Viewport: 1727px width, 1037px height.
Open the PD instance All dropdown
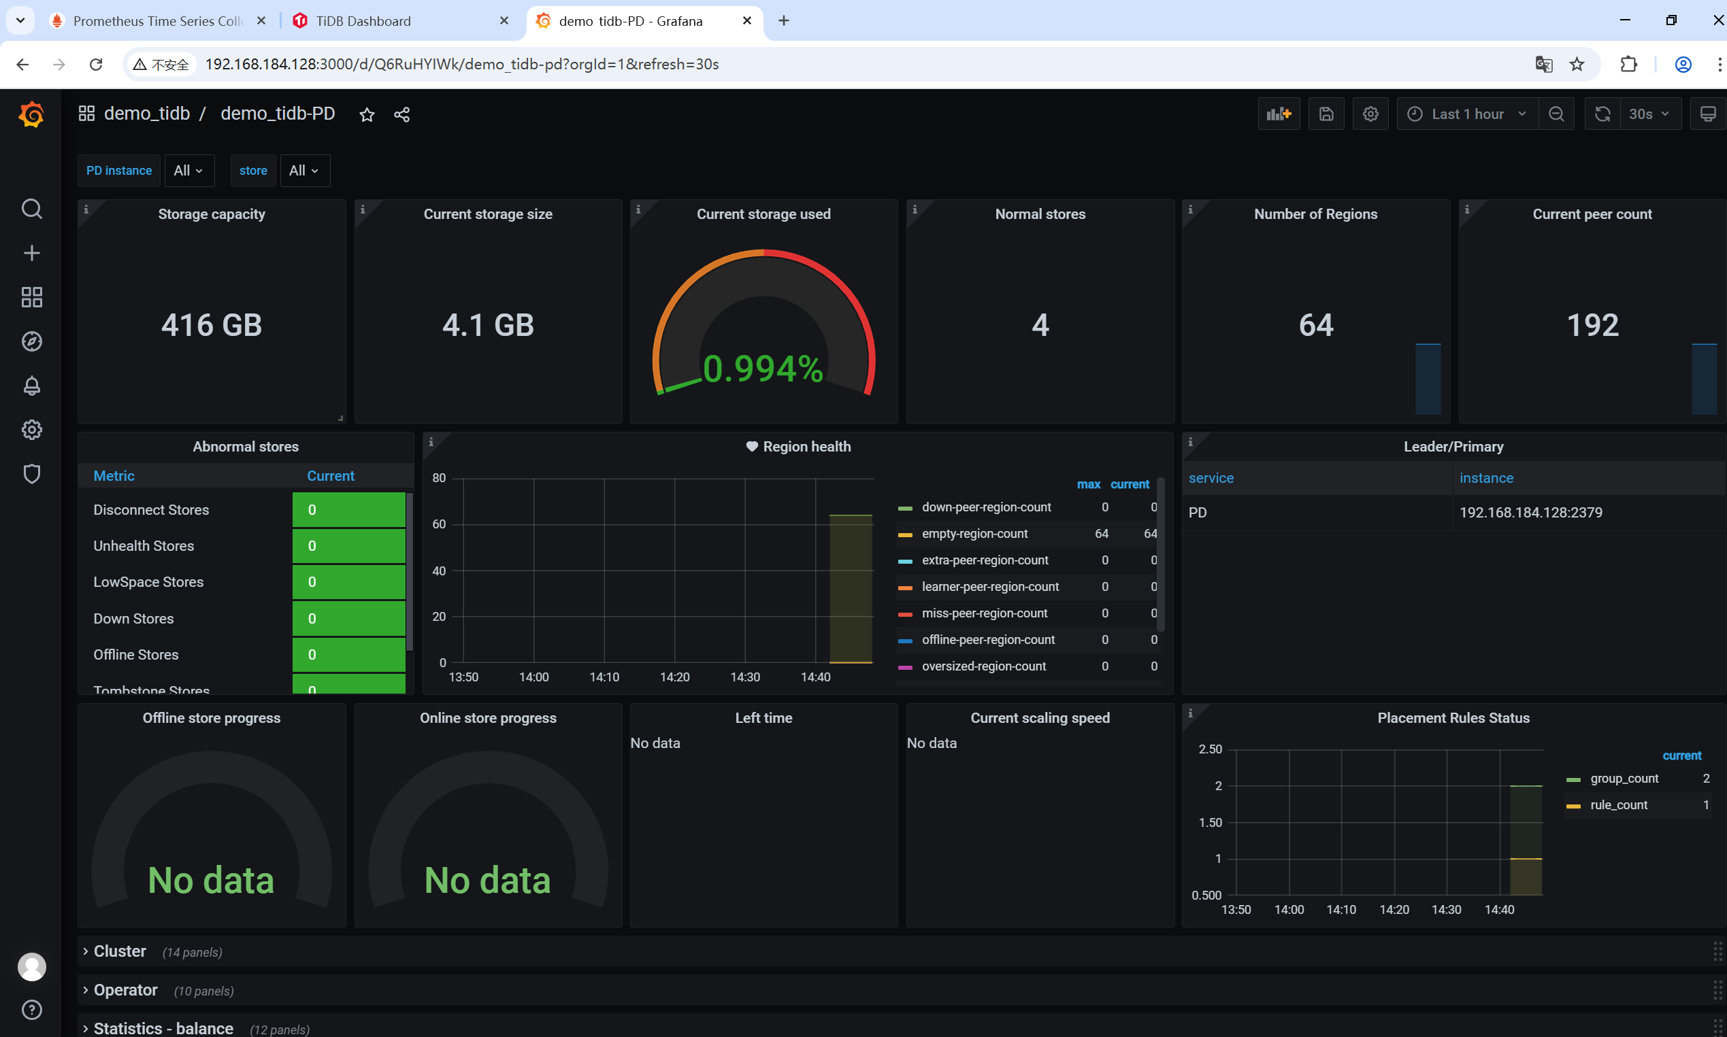coord(188,171)
